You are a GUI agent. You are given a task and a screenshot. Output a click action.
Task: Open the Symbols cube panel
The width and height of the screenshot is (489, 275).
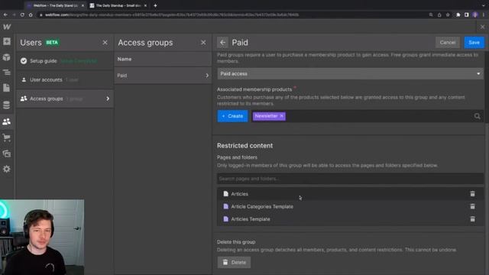coord(7,57)
